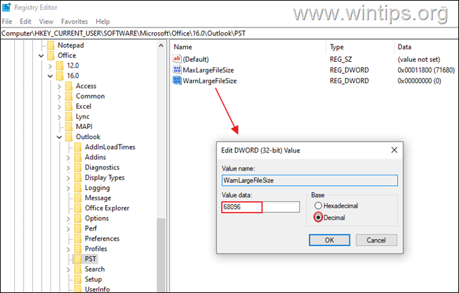The height and width of the screenshot is (293, 459).
Task: Click the Logging folder icon
Action: click(x=78, y=187)
